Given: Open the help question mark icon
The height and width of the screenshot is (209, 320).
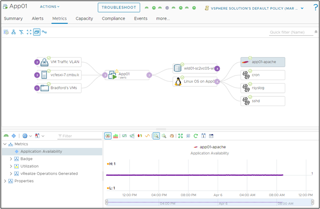Looking at the screenshot, I should pos(315,8).
